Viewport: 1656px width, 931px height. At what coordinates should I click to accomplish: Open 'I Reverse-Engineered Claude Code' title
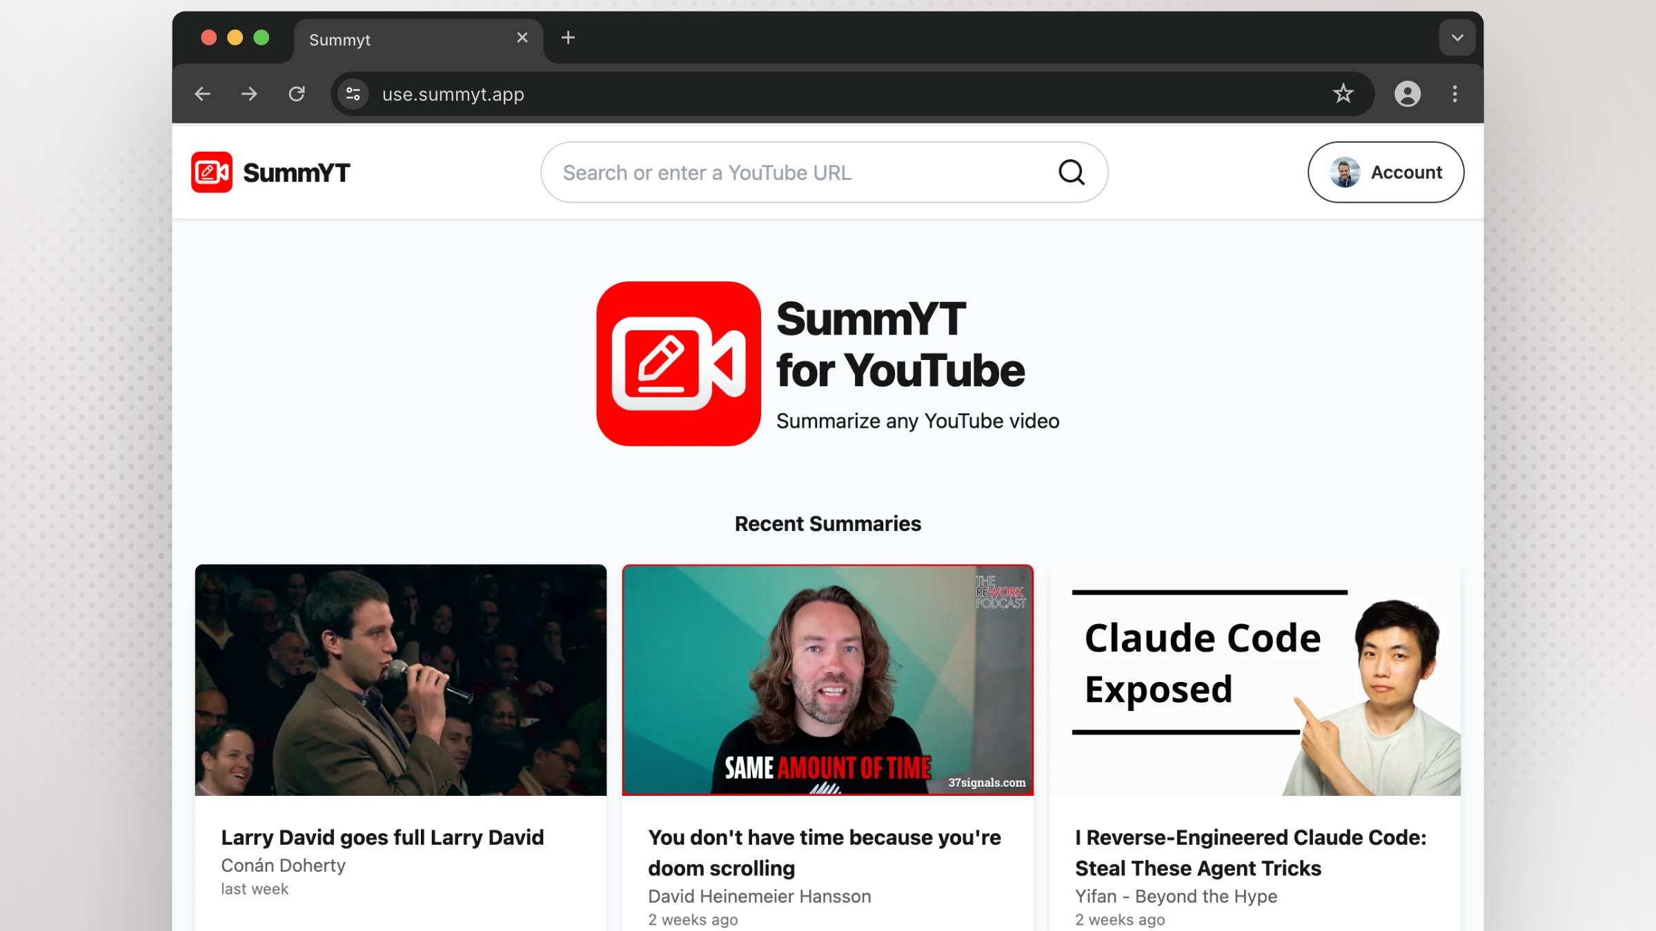pos(1250,853)
